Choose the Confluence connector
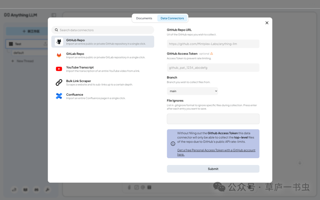 coord(103,96)
